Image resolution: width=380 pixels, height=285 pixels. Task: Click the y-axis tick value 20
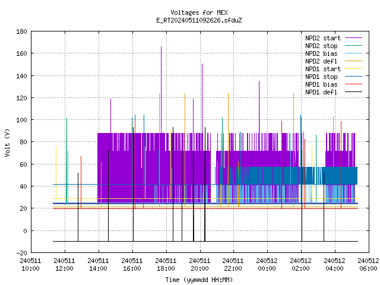[23, 208]
